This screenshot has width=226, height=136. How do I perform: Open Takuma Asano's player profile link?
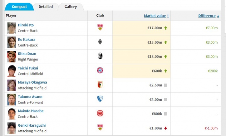coord(30,97)
